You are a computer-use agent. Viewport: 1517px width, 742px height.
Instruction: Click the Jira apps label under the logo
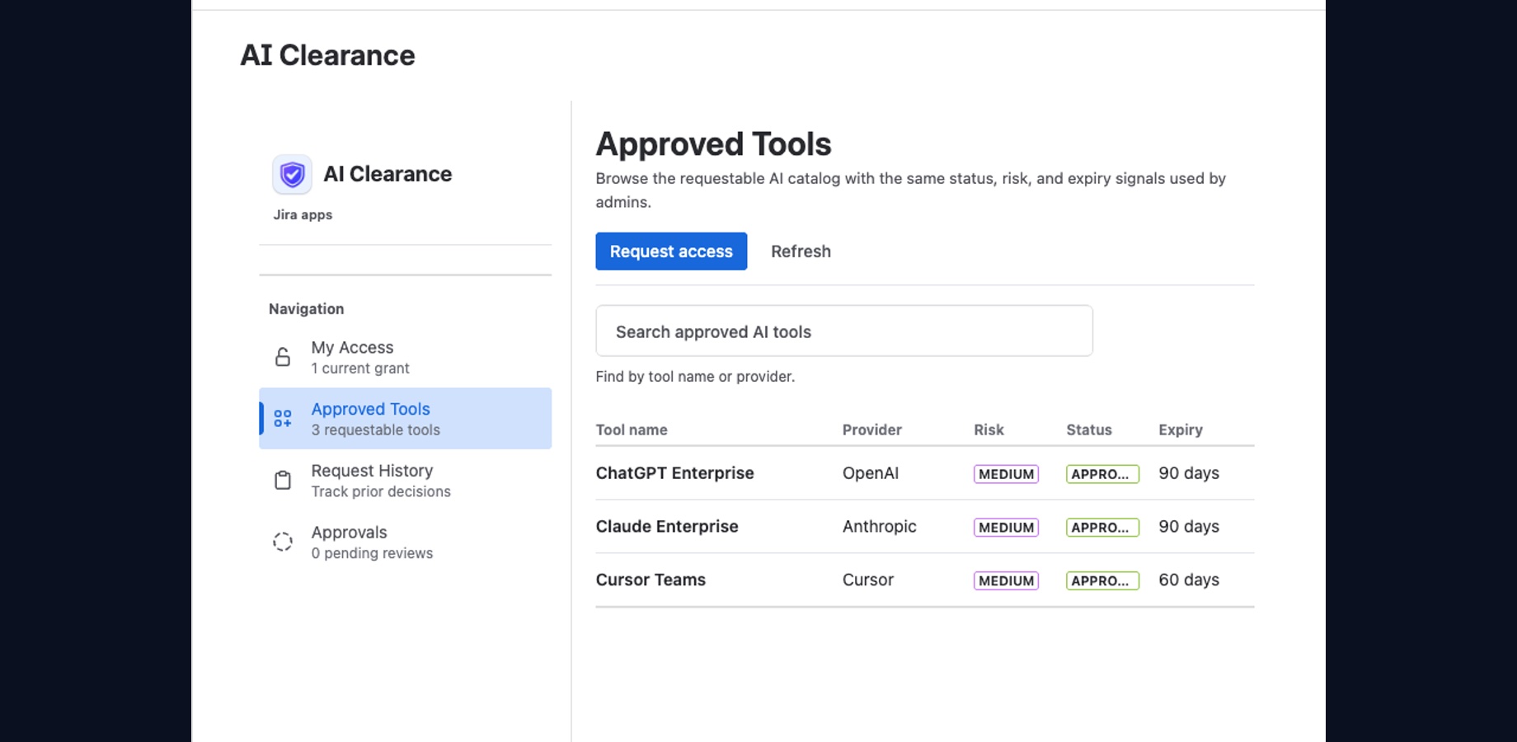(303, 215)
